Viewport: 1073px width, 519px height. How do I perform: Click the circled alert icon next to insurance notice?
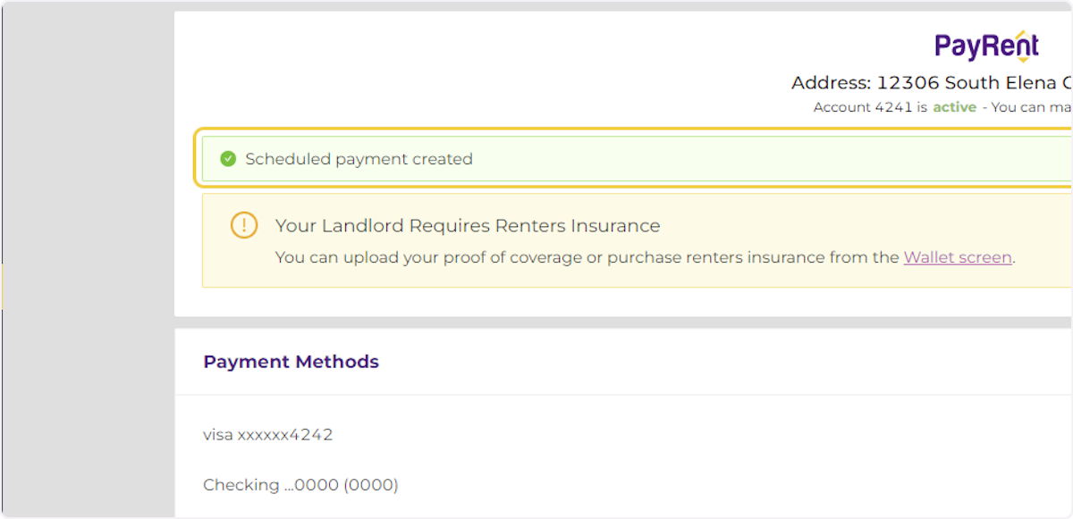pos(243,225)
